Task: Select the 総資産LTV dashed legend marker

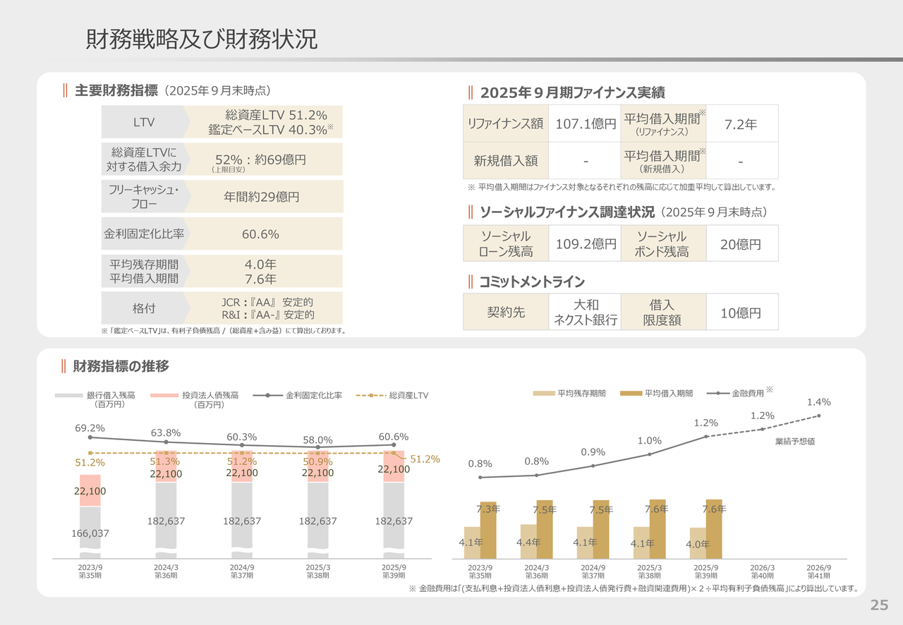Action: tap(371, 396)
